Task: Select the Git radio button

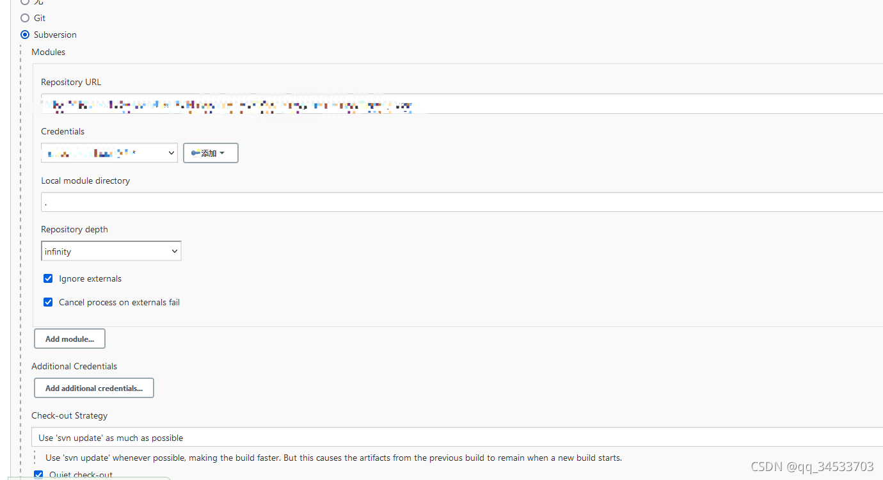Action: click(x=25, y=18)
